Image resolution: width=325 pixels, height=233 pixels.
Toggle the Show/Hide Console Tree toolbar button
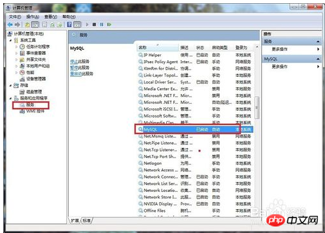tap(35, 25)
